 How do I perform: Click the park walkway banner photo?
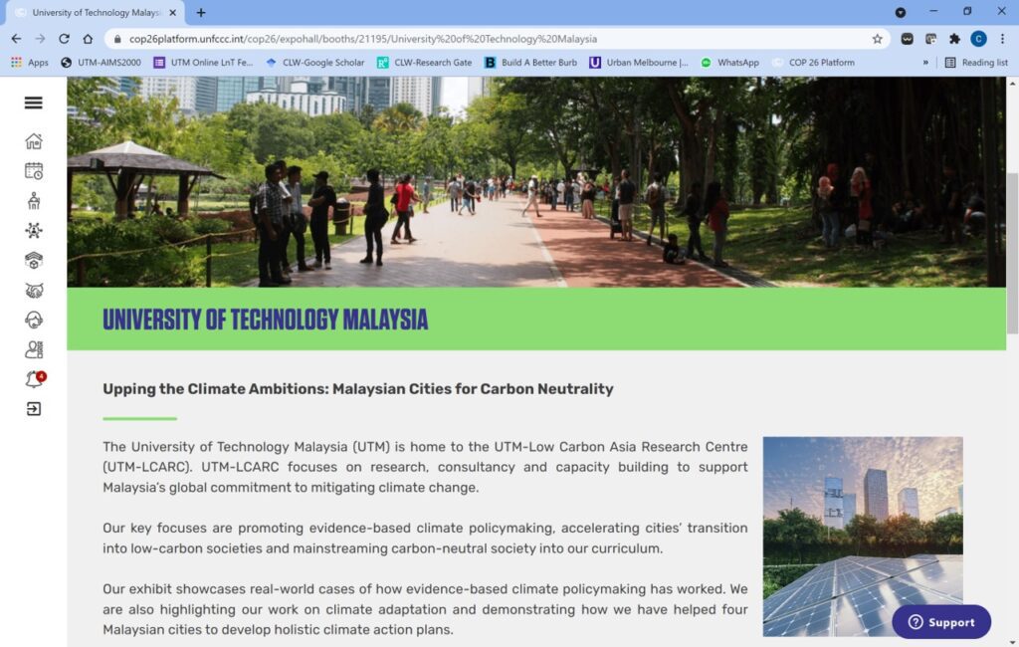536,182
